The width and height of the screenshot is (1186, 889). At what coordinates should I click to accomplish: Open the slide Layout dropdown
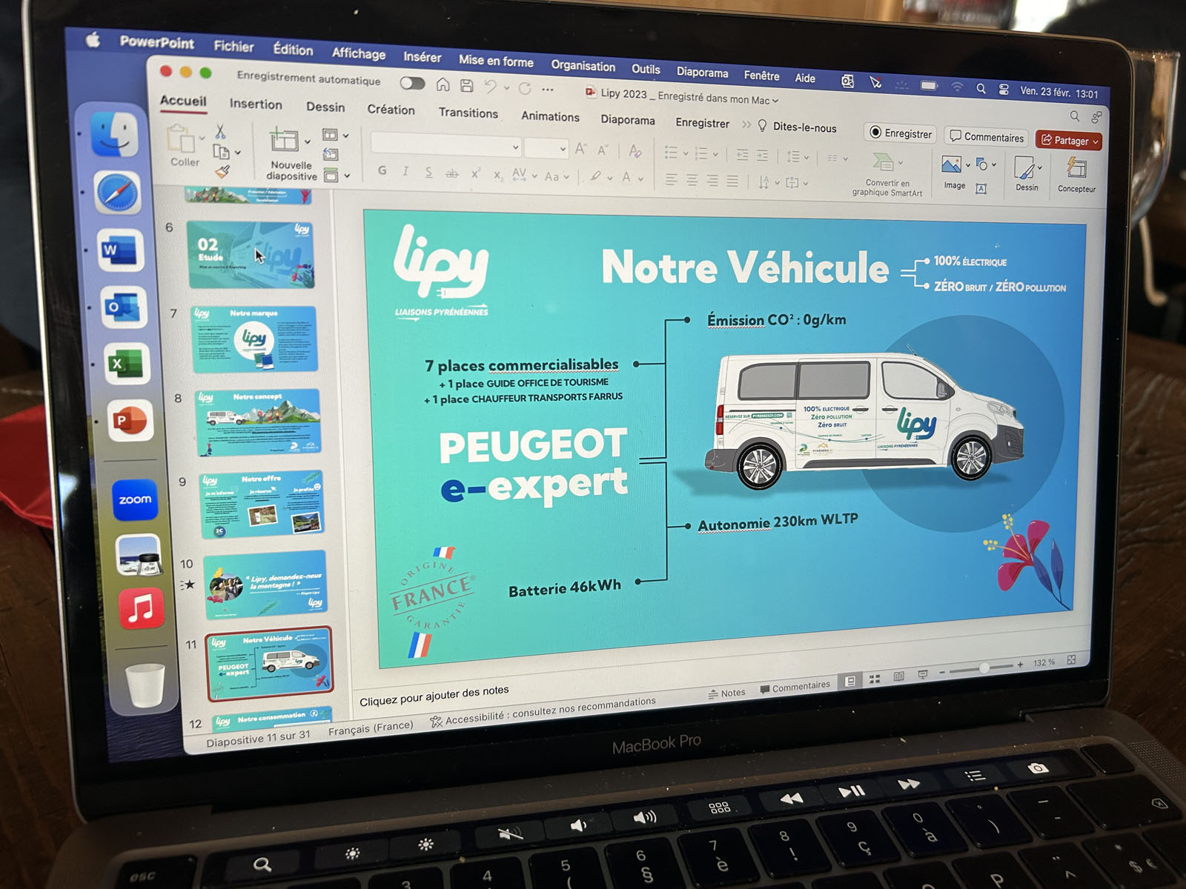pos(336,135)
